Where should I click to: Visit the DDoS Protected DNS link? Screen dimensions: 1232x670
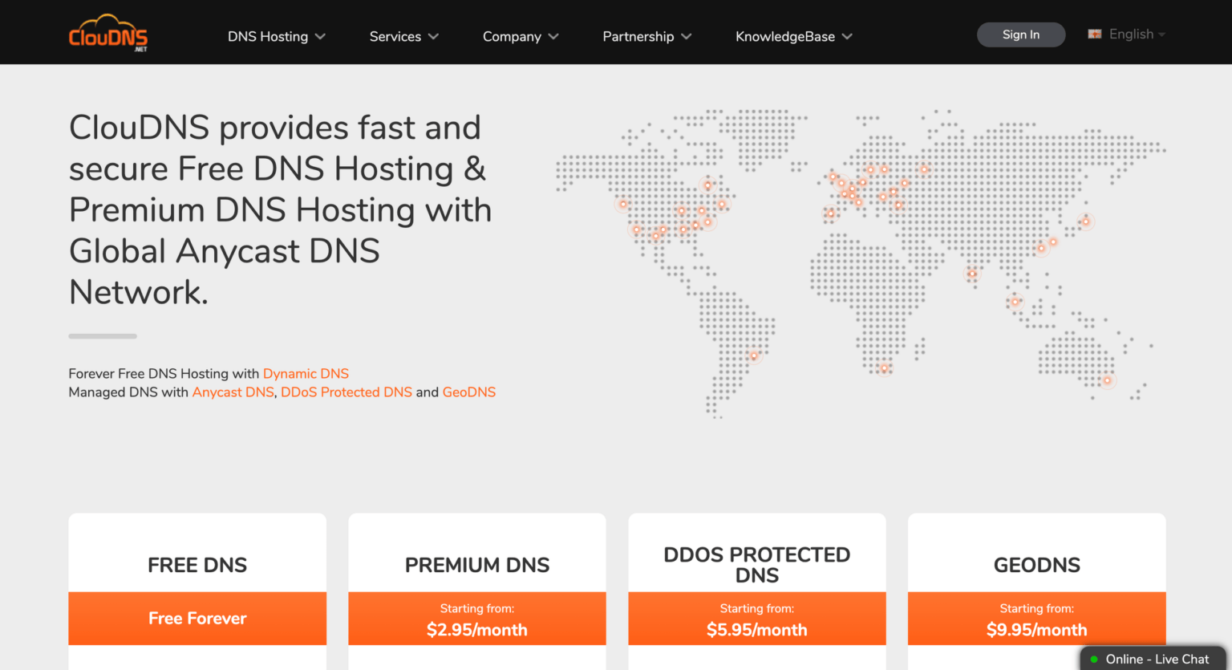[x=346, y=392]
